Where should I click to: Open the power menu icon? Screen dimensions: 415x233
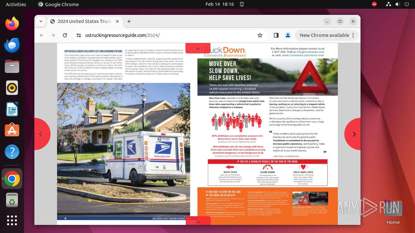click(407, 4)
